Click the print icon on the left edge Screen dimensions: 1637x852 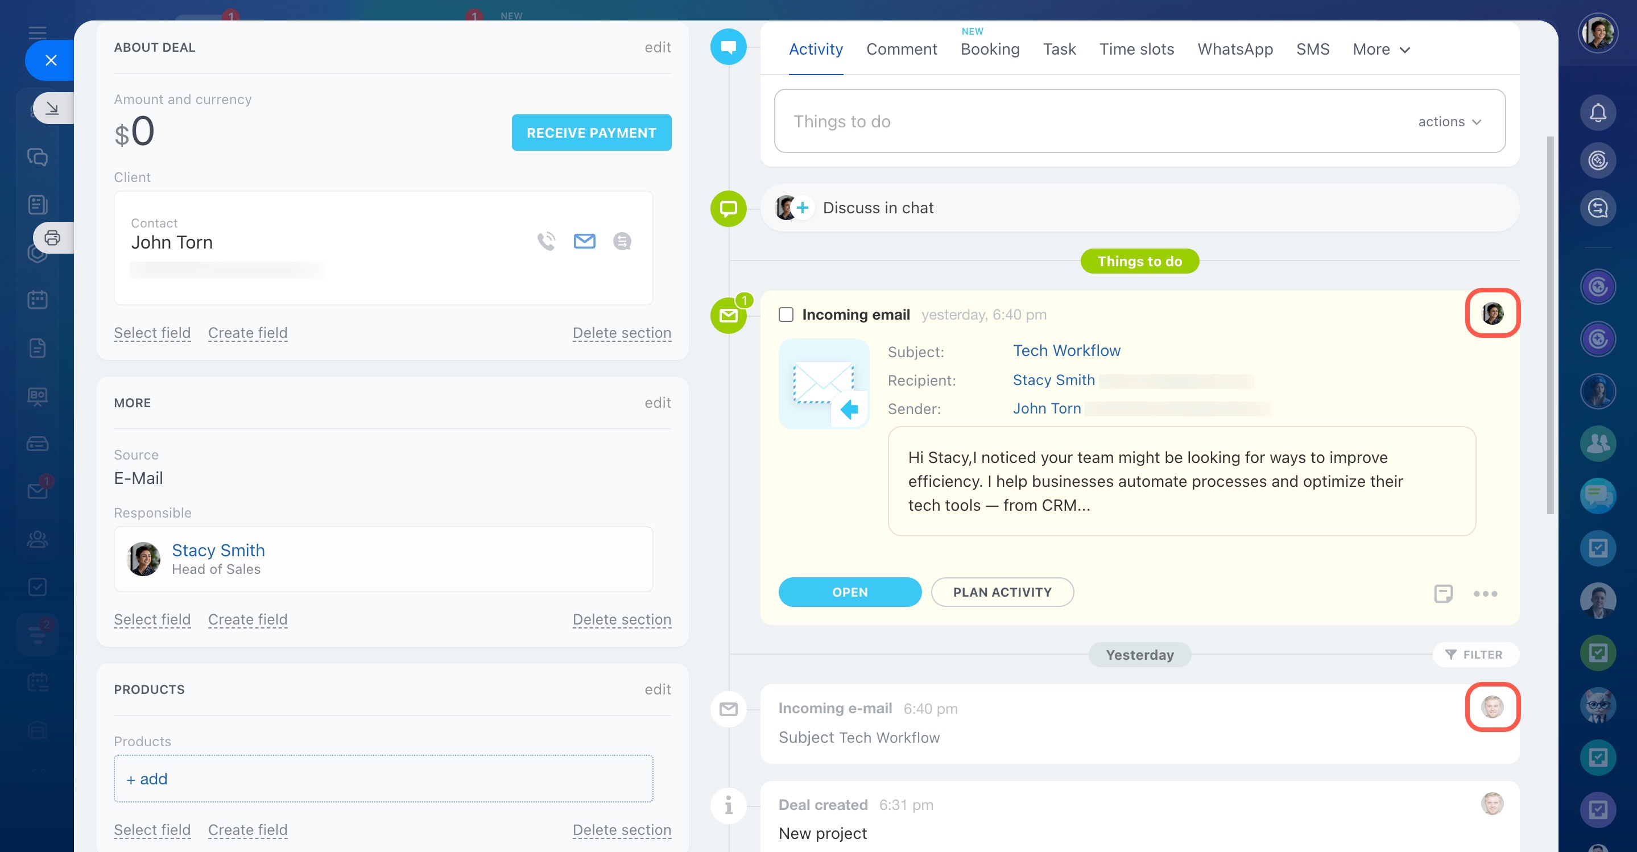pos(52,238)
